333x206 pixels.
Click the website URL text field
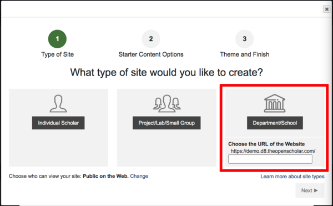coord(270,159)
